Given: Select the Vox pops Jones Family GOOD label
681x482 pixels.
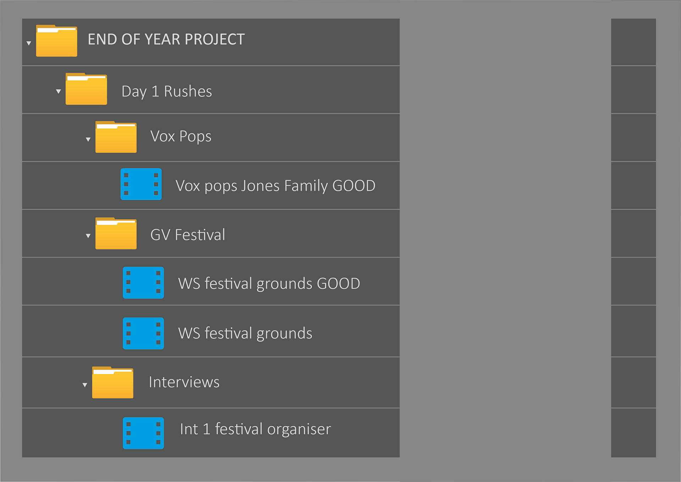Looking at the screenshot, I should 276,186.
